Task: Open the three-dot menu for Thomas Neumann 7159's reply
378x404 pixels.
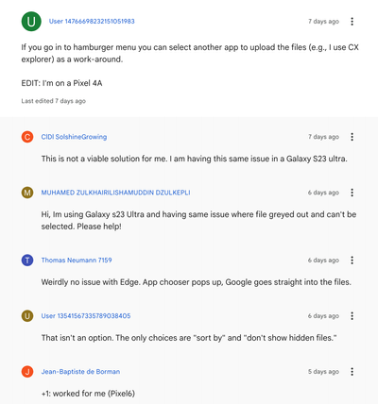Action: pyautogui.click(x=352, y=261)
